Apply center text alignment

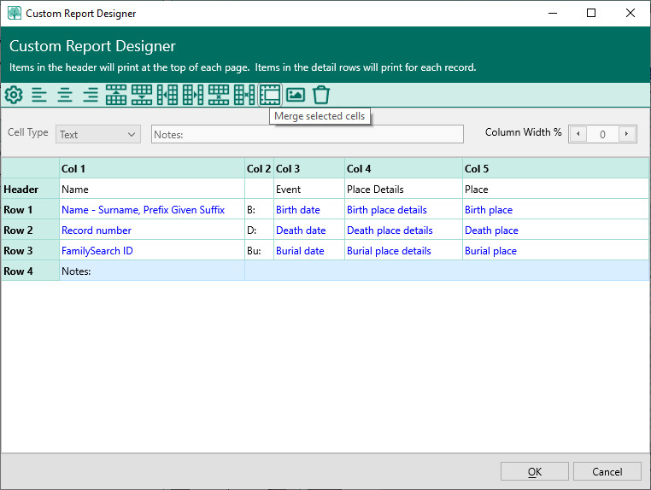tap(65, 96)
